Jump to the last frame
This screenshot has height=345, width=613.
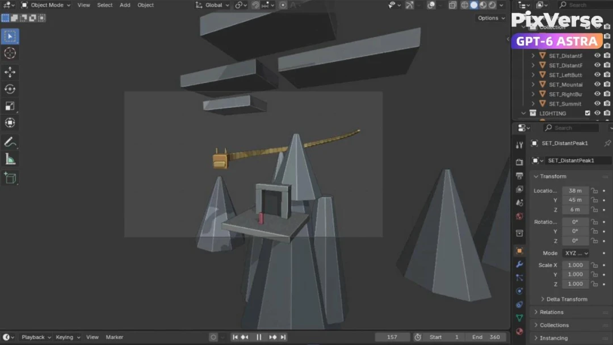click(283, 337)
